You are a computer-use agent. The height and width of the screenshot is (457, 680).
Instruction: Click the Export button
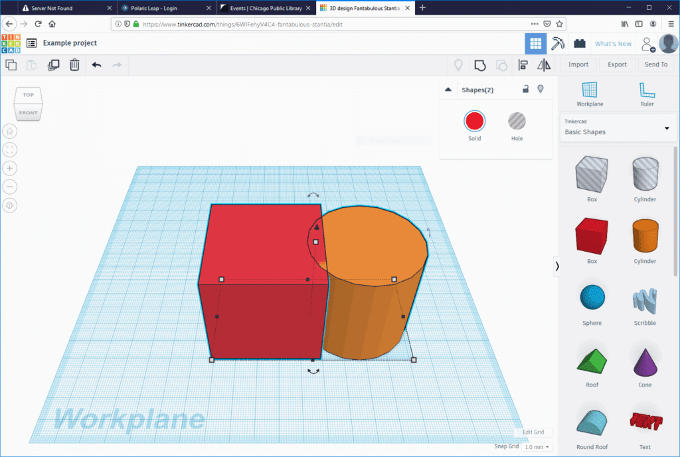pyautogui.click(x=616, y=64)
